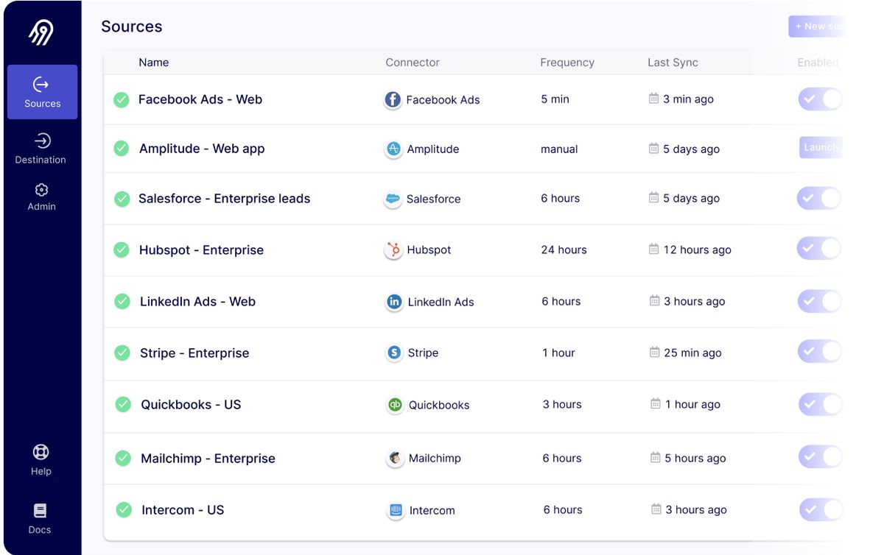Select the Quickbooks connector icon

pos(393,403)
